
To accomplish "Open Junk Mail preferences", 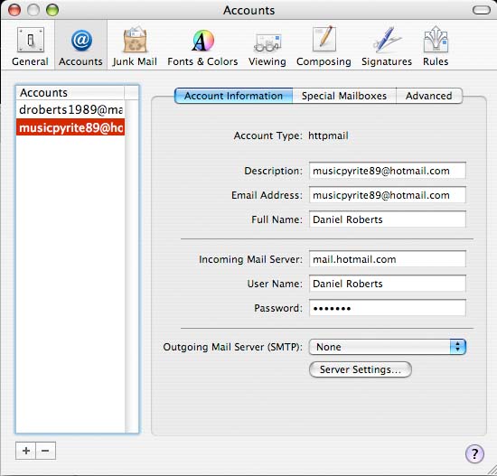I will [135, 46].
